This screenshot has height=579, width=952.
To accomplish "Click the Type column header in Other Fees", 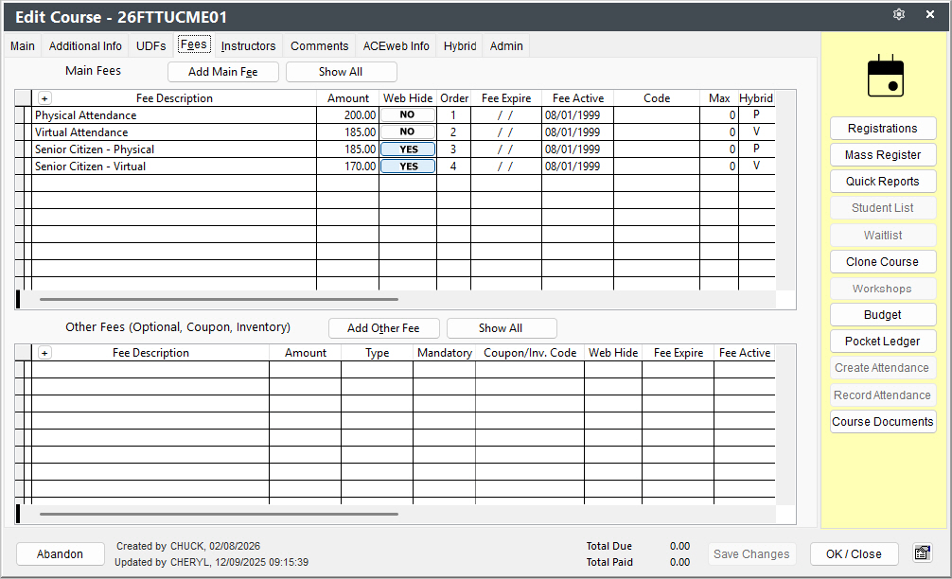I will tap(377, 353).
